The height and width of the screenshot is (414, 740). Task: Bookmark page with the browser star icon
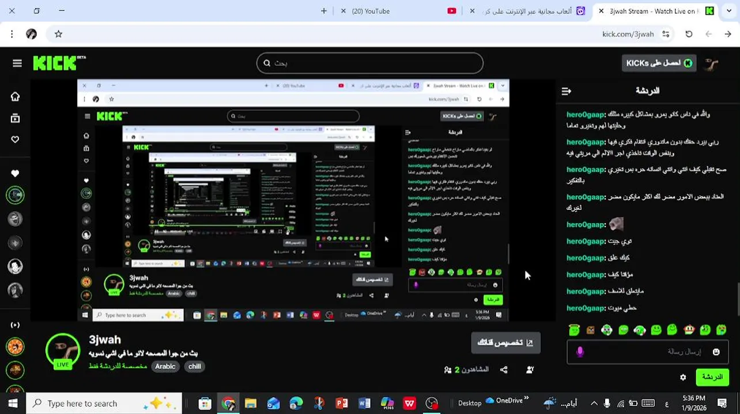58,34
